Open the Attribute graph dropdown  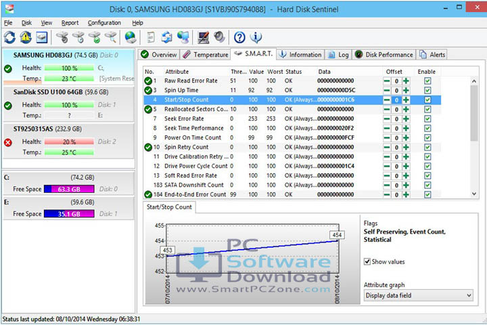coord(419,295)
